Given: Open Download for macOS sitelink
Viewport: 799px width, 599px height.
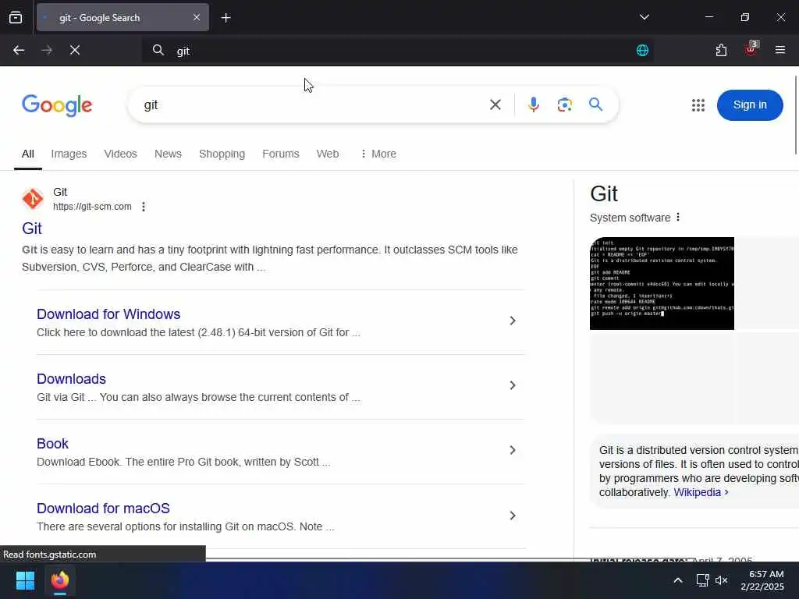Looking at the screenshot, I should (x=103, y=508).
